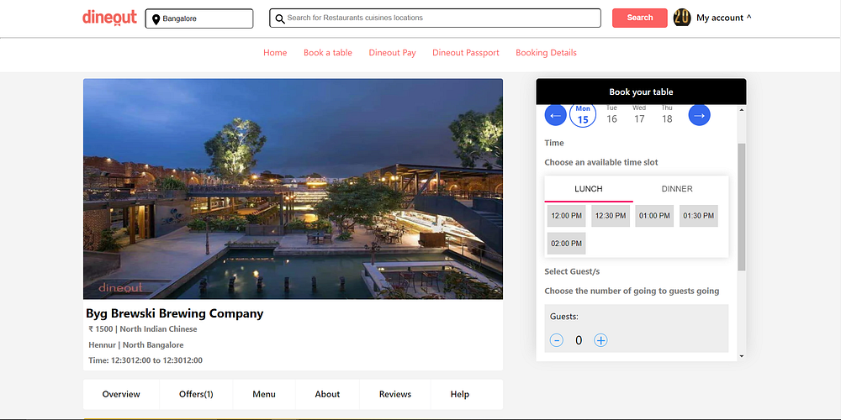Click the account avatar image
Viewport: 841px width, 420px height.
(682, 18)
